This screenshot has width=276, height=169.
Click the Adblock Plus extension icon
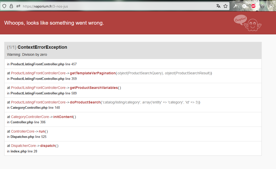click(253, 6)
